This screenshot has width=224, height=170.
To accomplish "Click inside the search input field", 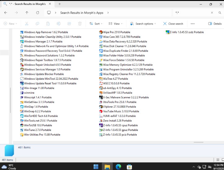I will coord(191,13).
